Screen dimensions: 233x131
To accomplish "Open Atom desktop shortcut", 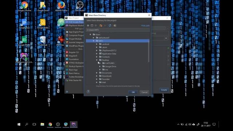I will pos(61,23).
